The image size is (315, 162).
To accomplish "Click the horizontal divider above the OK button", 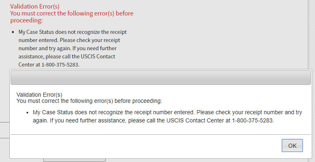I will pyautogui.click(x=161, y=134).
